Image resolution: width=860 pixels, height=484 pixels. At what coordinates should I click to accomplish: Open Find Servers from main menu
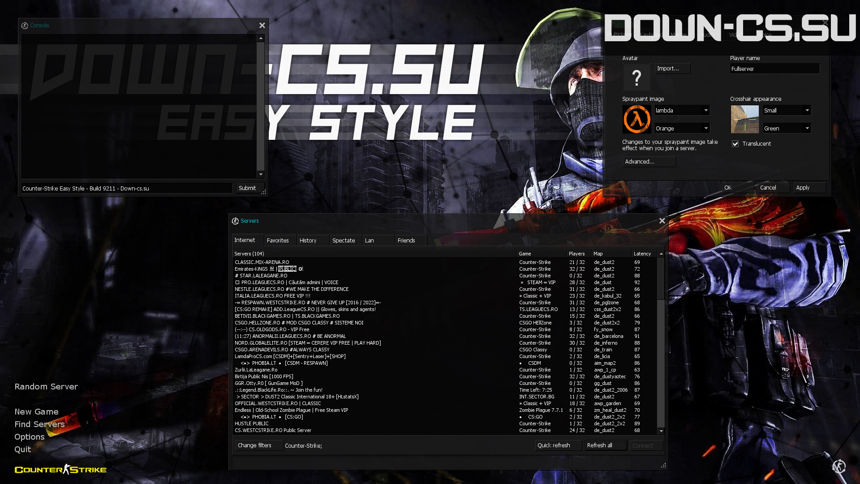click(39, 424)
